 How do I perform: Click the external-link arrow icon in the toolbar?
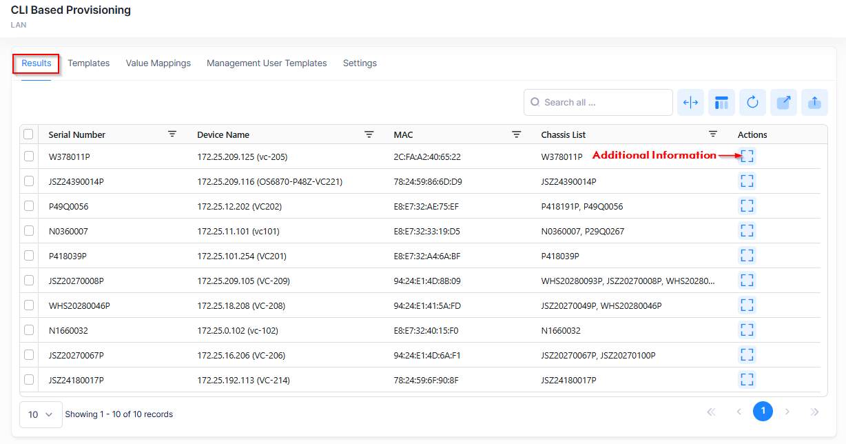coord(783,103)
